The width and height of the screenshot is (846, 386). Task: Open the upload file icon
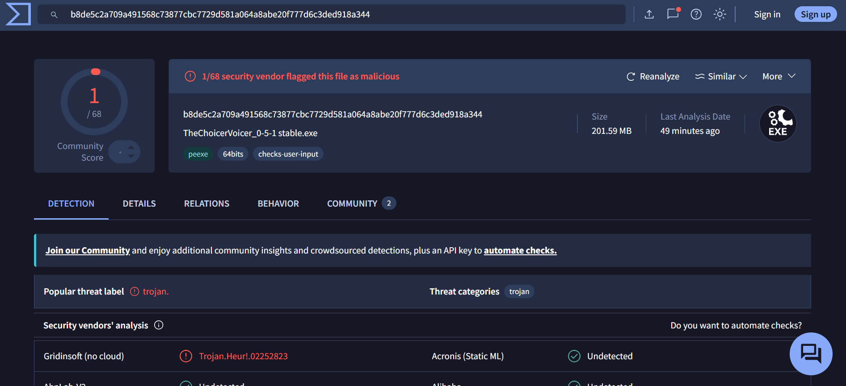click(x=649, y=14)
